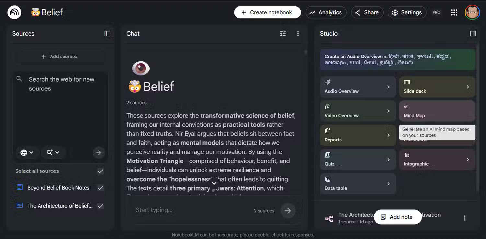This screenshot has width=486, height=239.
Task: Click Create notebook button
Action: [x=267, y=13]
